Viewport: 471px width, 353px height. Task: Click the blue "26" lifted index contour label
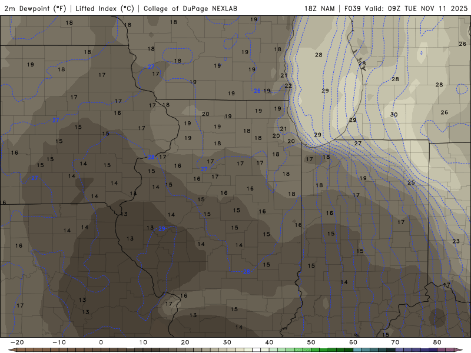pos(257,91)
